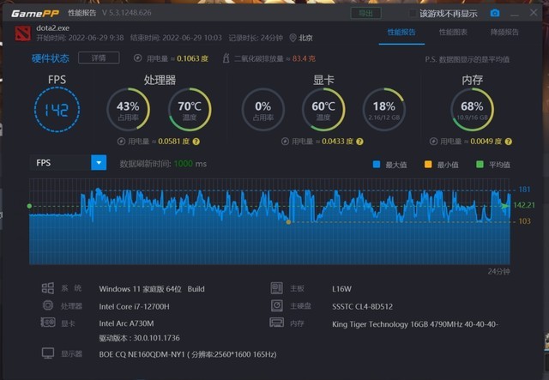Click the GPU 60°C temperature gauge
The width and height of the screenshot is (549, 380).
tap(323, 110)
